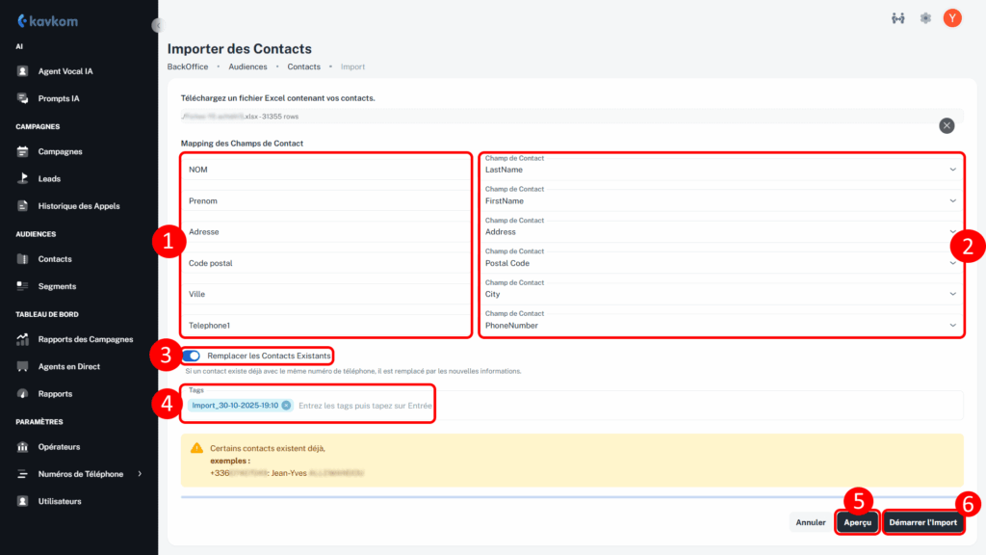Open Rapports des Campagnes chart icon
The image size is (986, 555).
pyautogui.click(x=23, y=339)
